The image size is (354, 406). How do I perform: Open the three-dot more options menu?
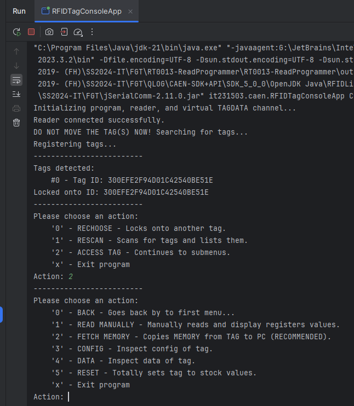92,32
